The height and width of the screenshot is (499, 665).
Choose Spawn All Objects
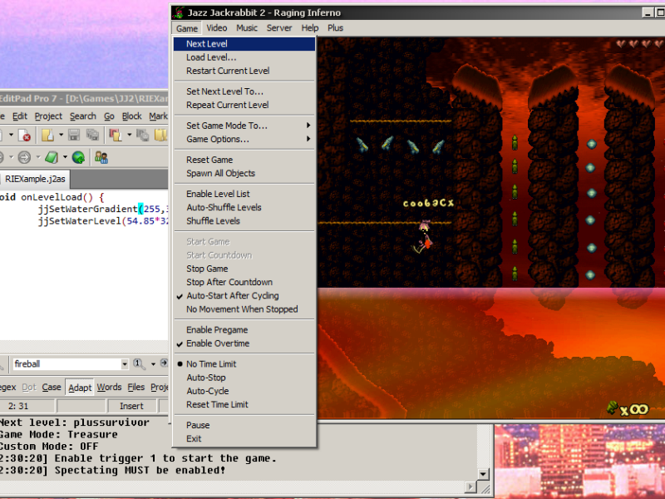click(x=244, y=174)
